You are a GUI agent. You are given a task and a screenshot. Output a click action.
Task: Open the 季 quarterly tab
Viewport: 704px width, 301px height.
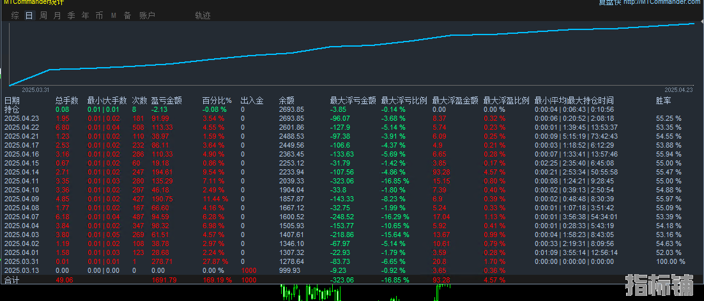[71, 16]
